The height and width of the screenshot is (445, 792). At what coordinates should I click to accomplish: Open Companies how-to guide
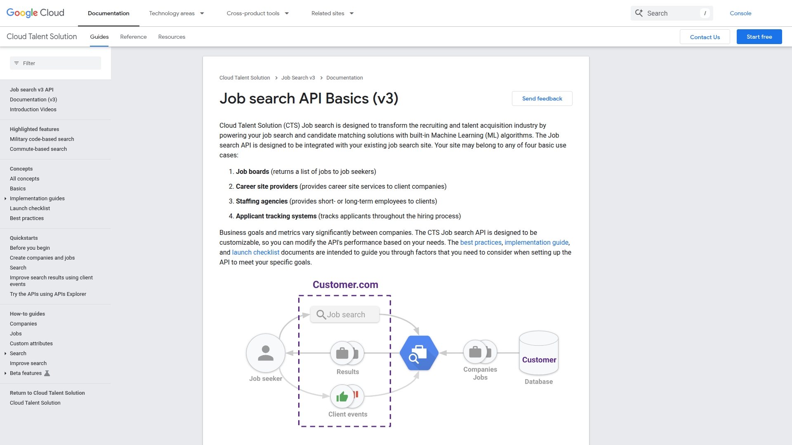click(x=24, y=324)
